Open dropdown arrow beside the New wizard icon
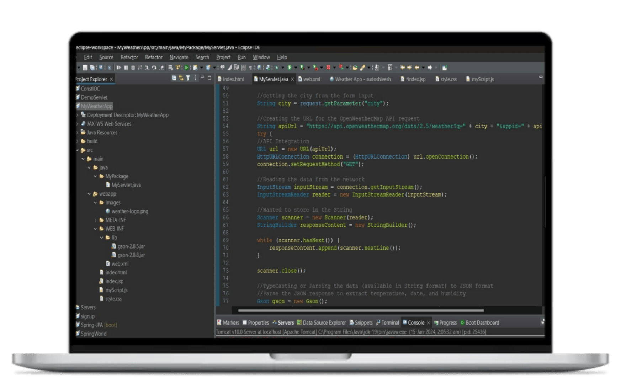The image size is (621, 384). point(202,68)
